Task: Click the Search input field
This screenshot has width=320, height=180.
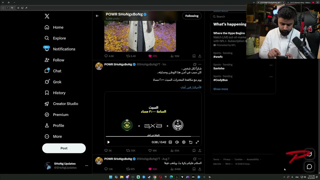Action: coord(229,16)
